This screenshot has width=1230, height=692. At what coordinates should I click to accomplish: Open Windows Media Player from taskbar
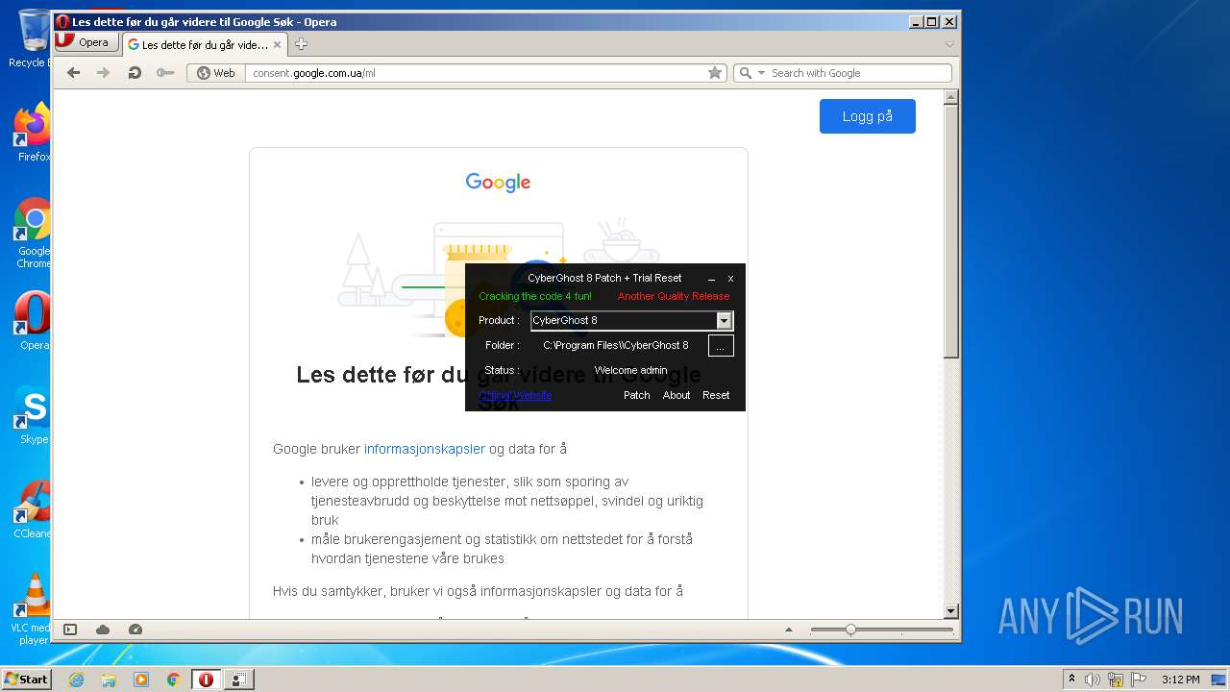(141, 680)
